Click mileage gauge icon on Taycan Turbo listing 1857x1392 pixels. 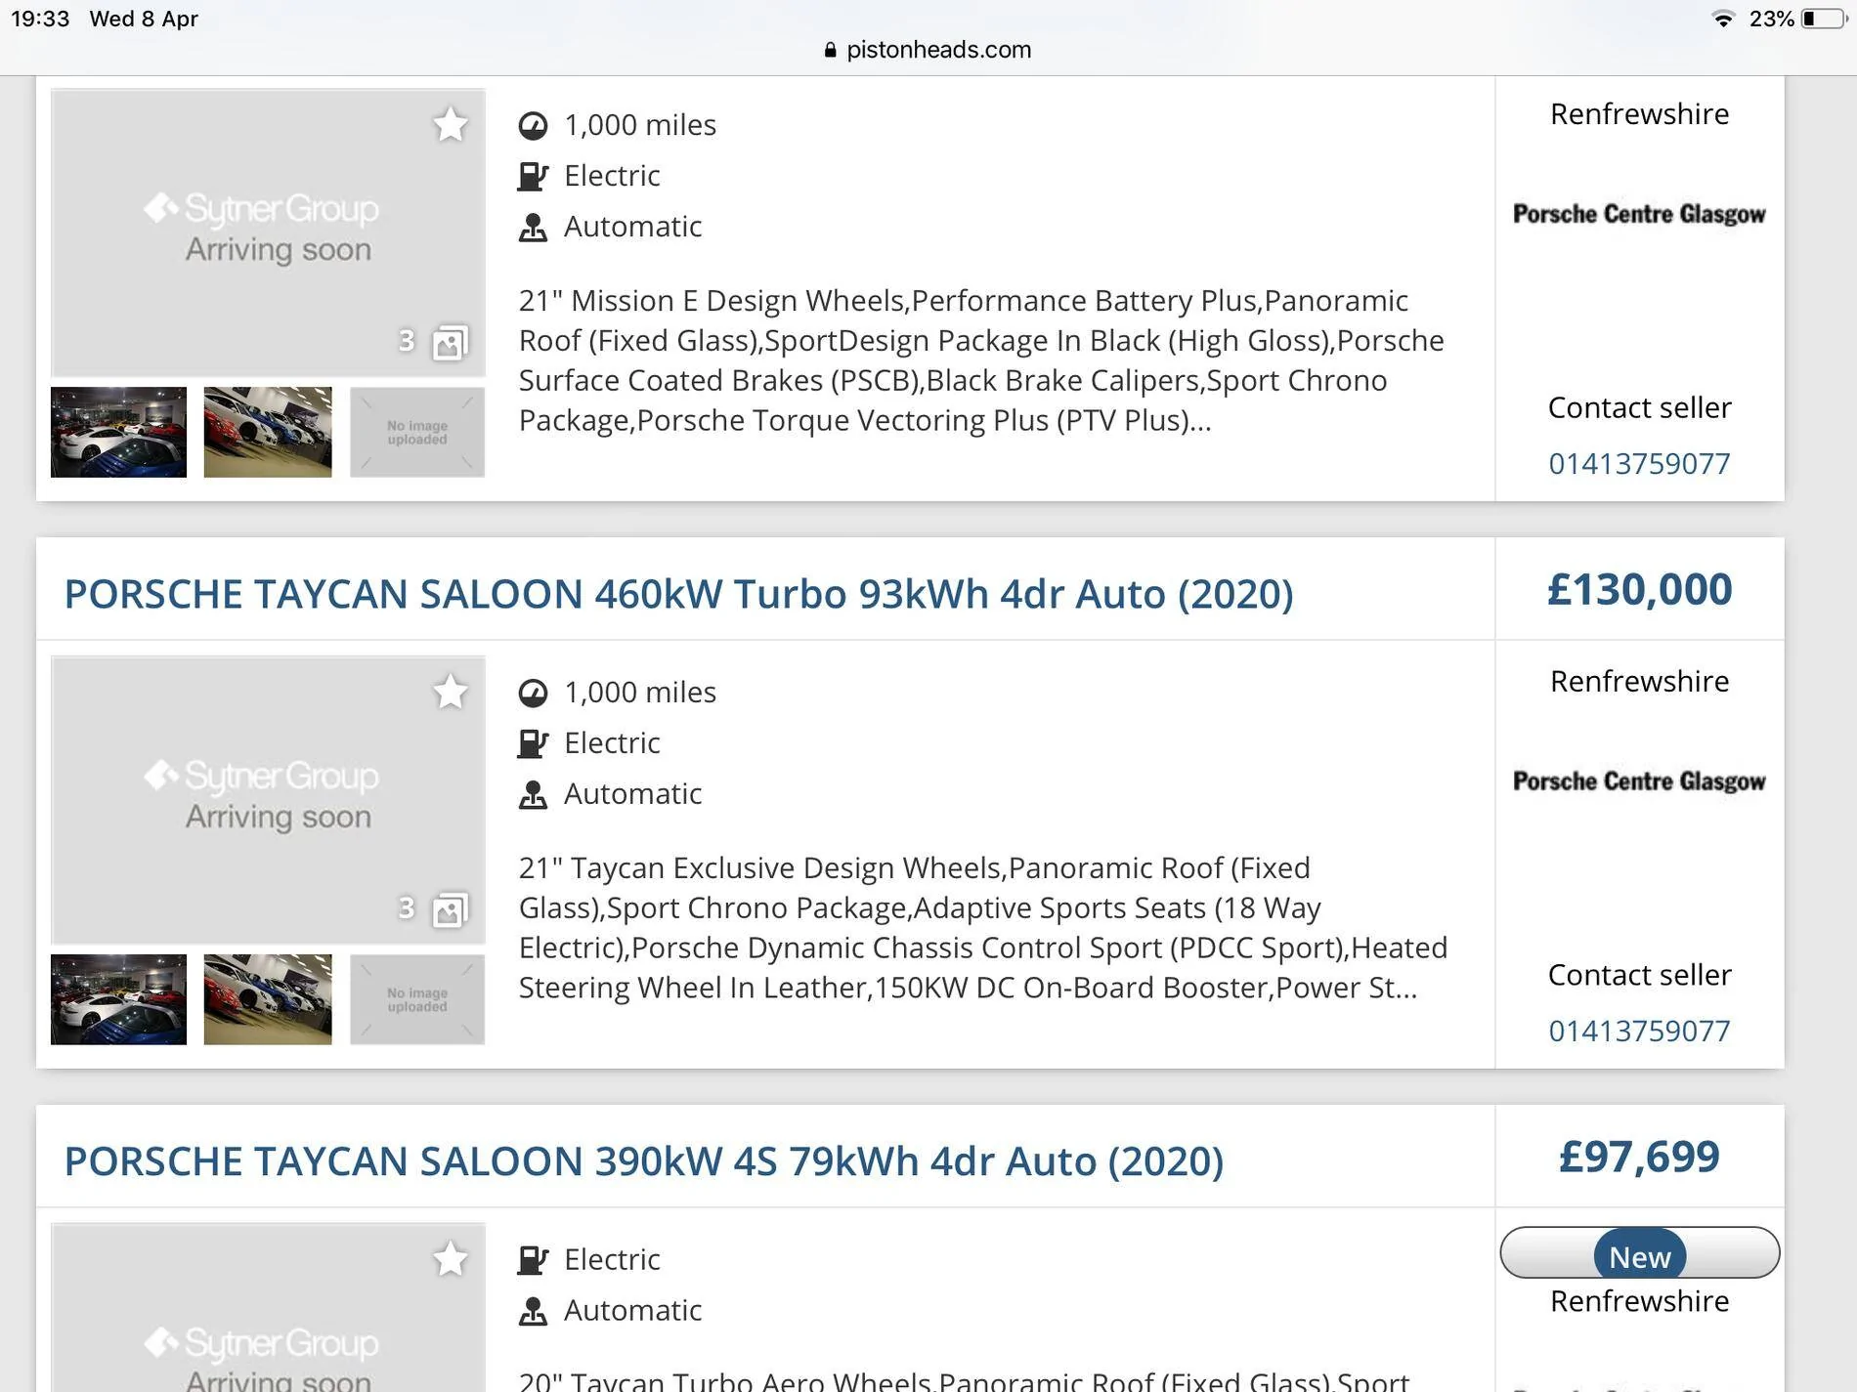click(x=533, y=694)
